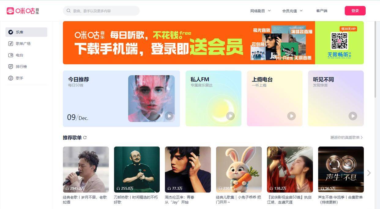Screen dimensions: 380x209
Task: Open 歌单广场 playlist square in sidebar
Action: [x=26, y=44]
